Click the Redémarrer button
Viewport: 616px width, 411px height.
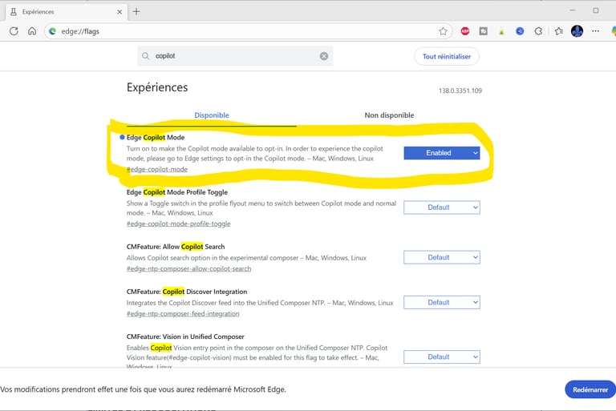(590, 389)
